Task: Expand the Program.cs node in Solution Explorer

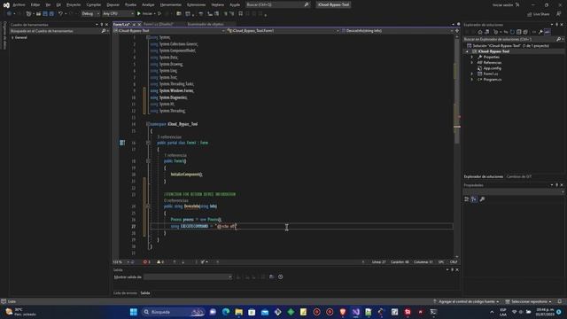Action: (471, 80)
